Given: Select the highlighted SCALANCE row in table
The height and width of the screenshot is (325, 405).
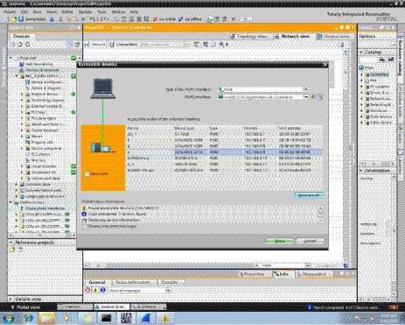Looking at the screenshot, I should pyautogui.click(x=225, y=152).
